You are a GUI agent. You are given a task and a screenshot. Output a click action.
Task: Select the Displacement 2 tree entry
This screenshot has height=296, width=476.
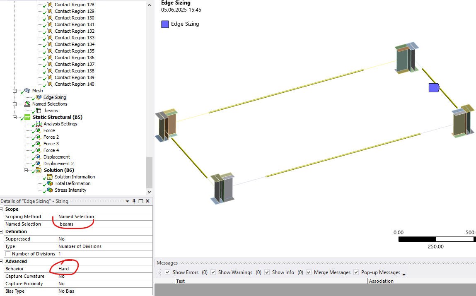58,164
